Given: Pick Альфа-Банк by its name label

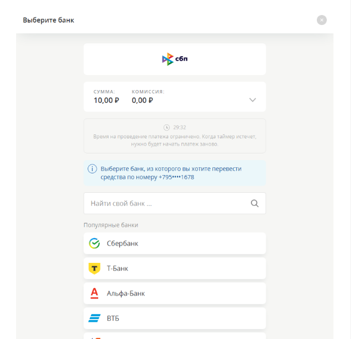Looking at the screenshot, I should click(126, 293).
